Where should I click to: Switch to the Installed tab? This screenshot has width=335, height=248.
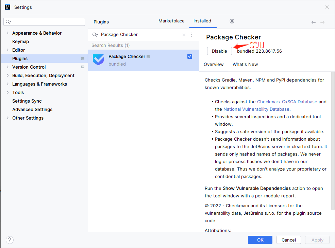pos(202,21)
